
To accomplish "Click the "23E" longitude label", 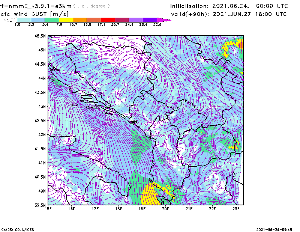I will (236, 209).
